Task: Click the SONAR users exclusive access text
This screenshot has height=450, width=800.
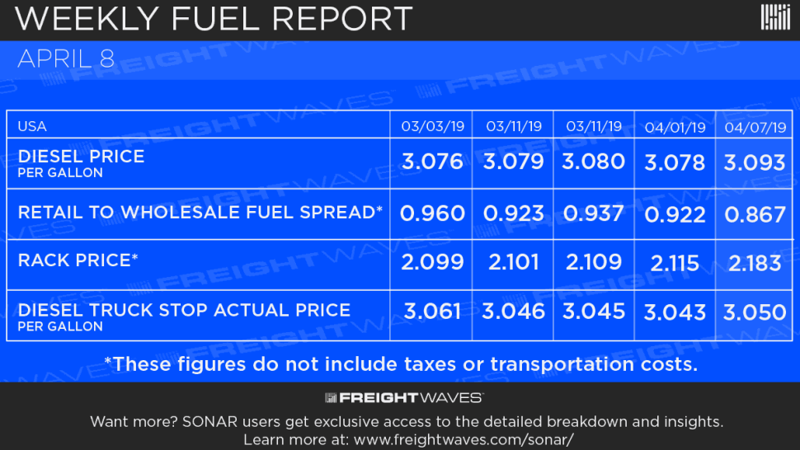Action: click(407, 421)
